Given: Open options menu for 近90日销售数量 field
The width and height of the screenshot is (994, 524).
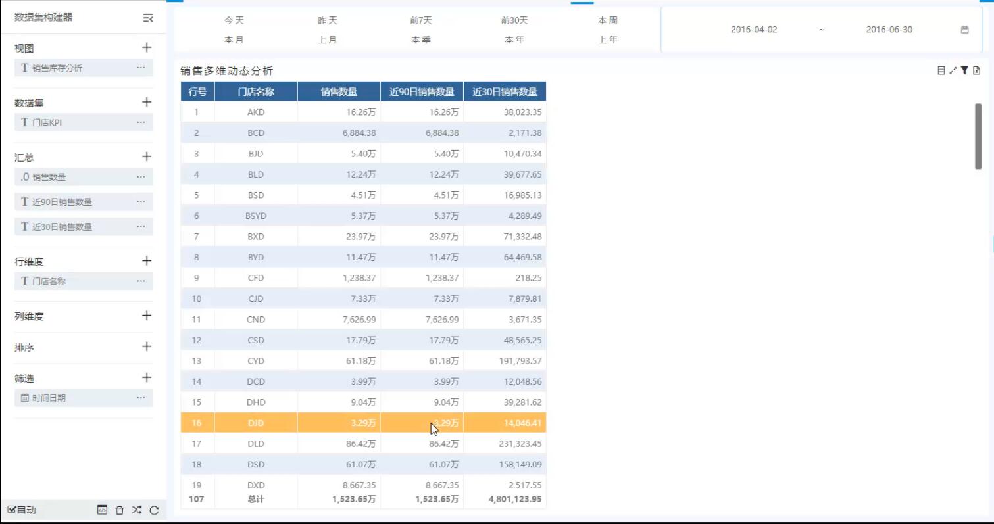Looking at the screenshot, I should pos(141,202).
